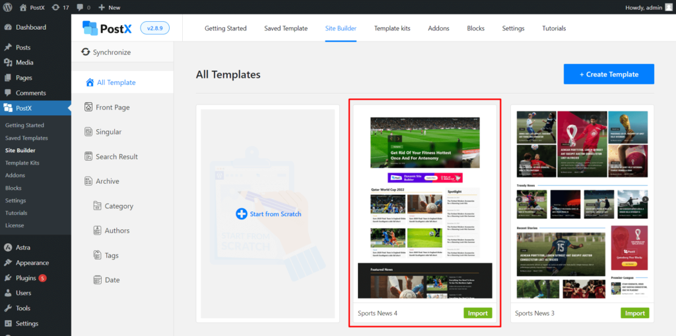Screen dimensions: 676x336
Task: Click the Archive icon
Action: [88, 181]
